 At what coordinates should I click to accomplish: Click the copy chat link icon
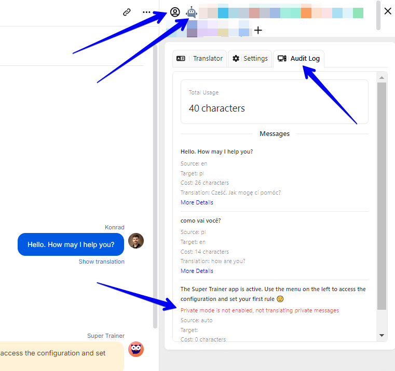pyautogui.click(x=127, y=12)
